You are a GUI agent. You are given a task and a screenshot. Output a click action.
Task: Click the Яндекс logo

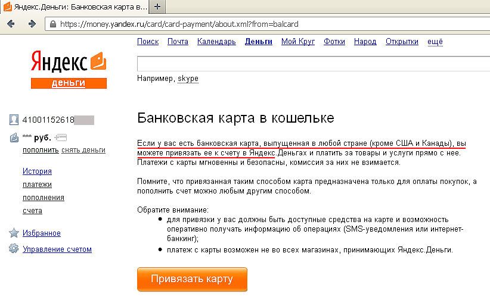coord(59,61)
